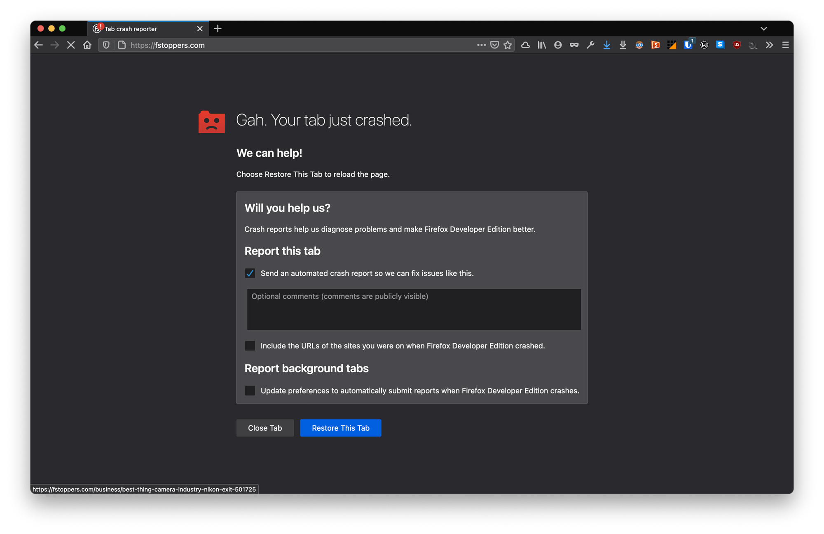824x534 pixels.
Task: Open the developer wrench tools icon
Action: tap(590, 45)
